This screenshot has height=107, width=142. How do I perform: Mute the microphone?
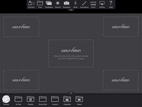75,4
